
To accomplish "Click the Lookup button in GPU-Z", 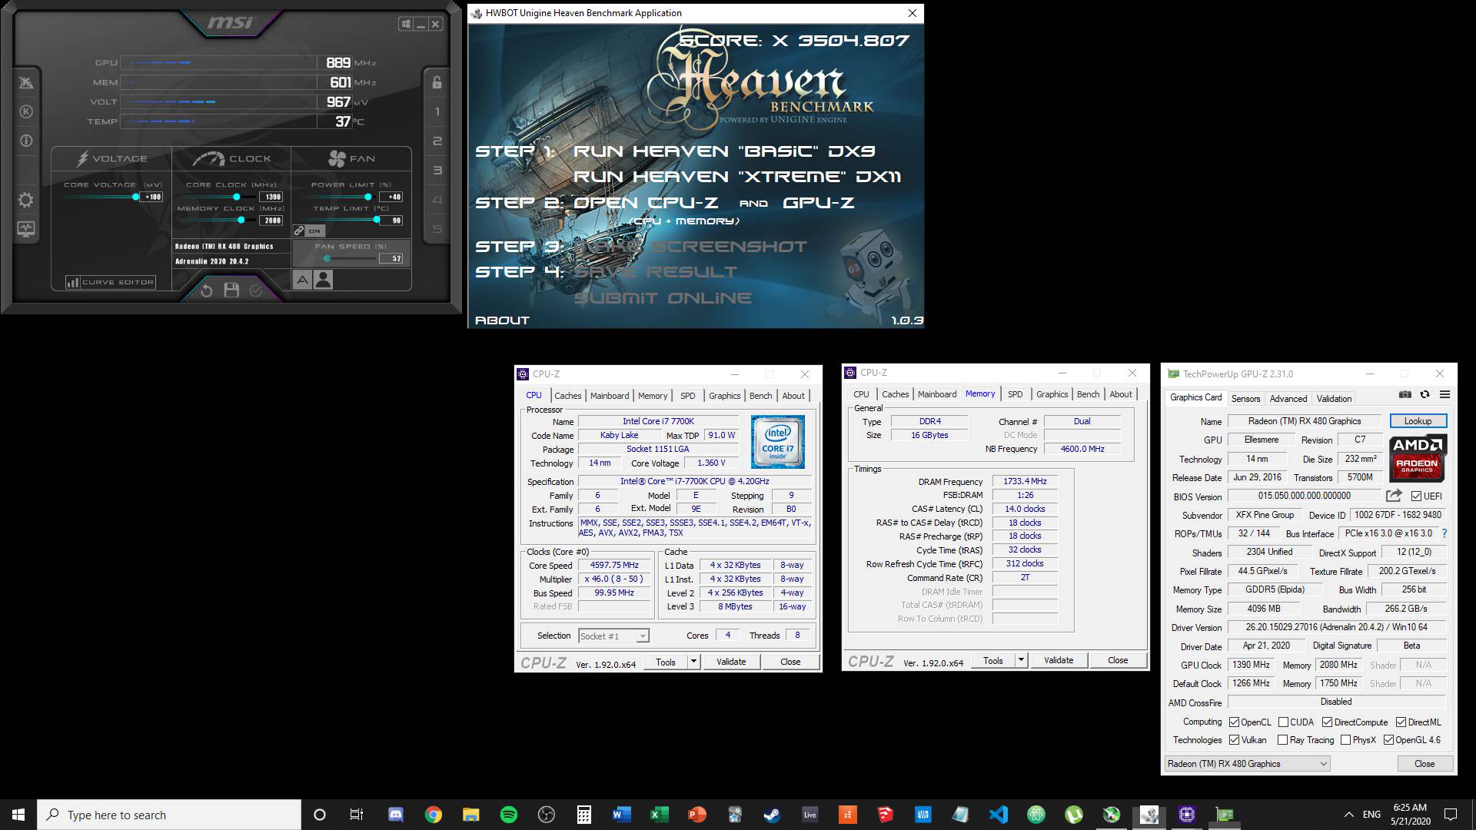I will (1418, 421).
